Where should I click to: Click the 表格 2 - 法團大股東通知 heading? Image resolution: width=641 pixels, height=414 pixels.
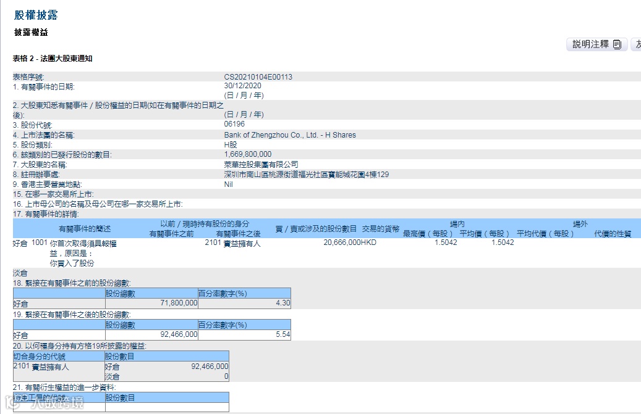[53, 59]
